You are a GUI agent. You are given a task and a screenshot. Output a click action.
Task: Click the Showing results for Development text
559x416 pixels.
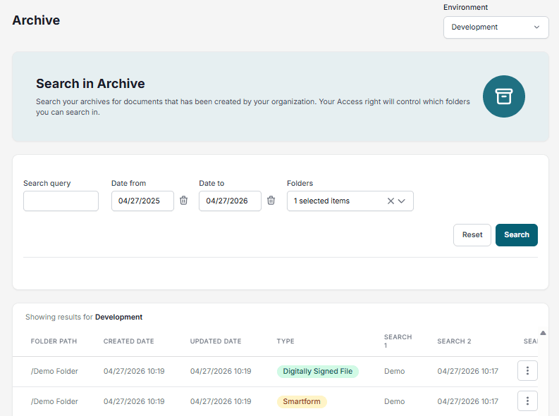[84, 317]
